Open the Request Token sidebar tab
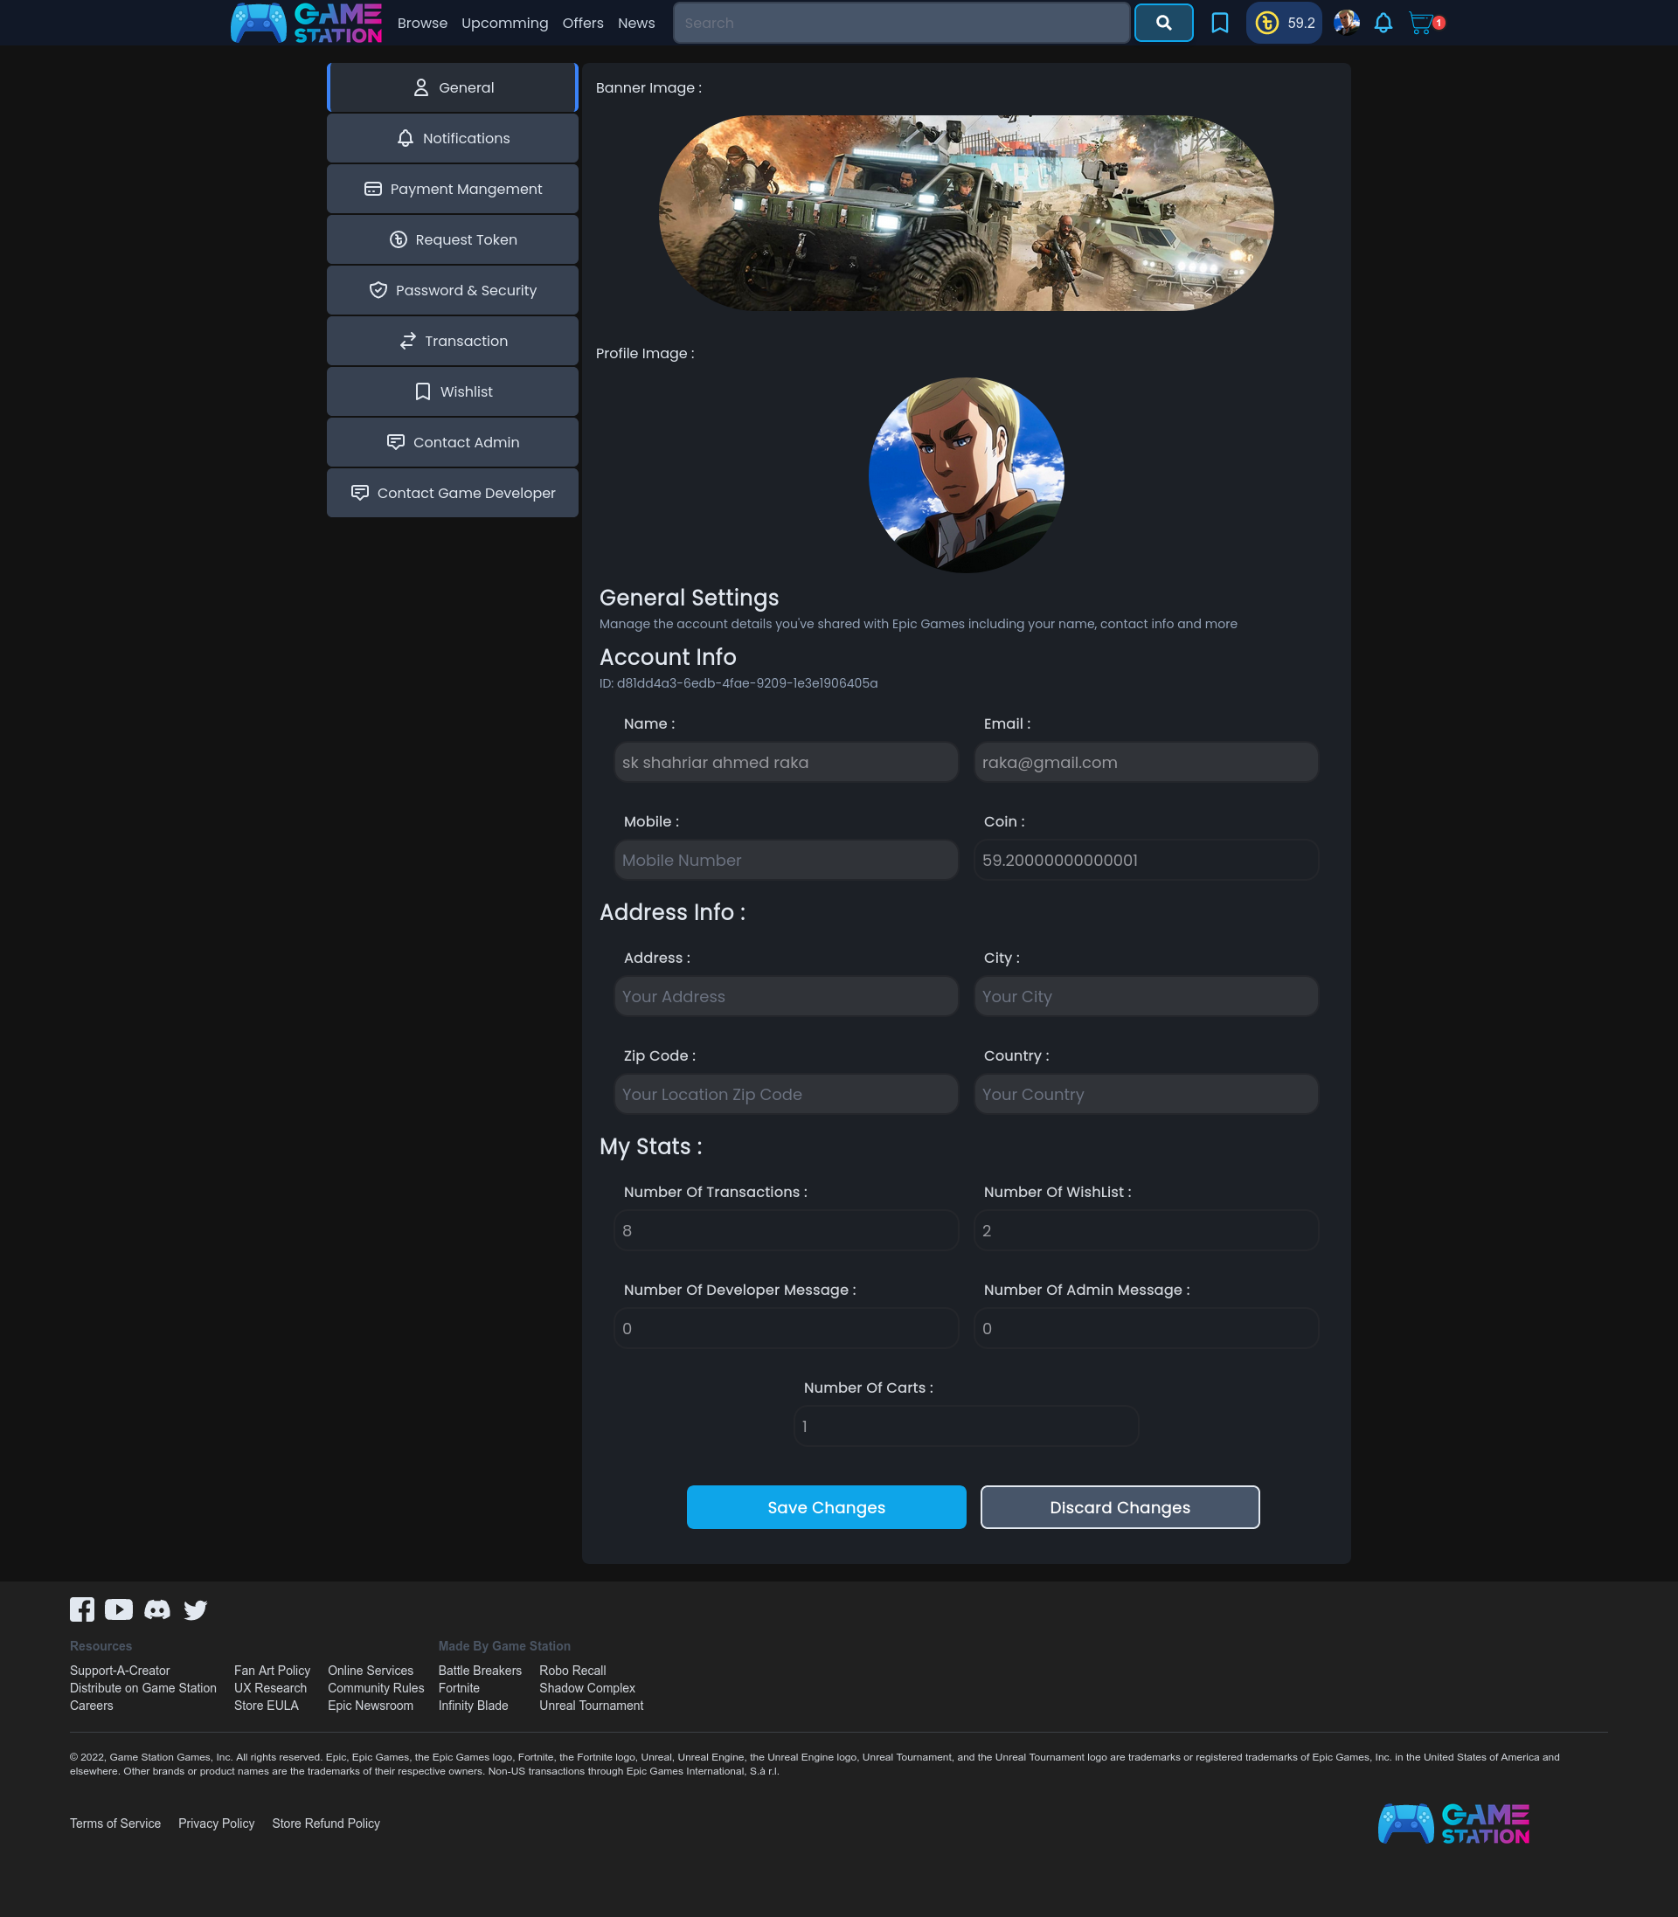This screenshot has height=1917, width=1678. click(453, 239)
